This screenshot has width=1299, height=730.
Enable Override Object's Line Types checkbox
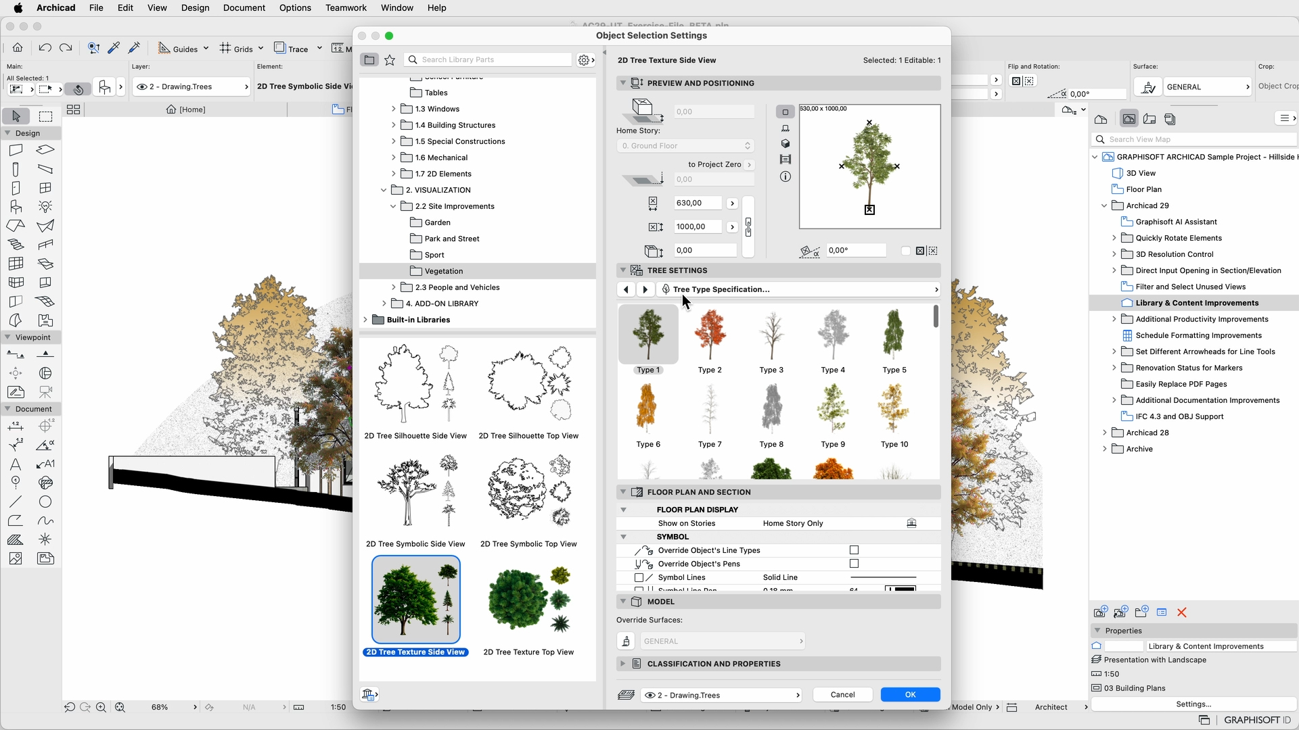tap(854, 550)
